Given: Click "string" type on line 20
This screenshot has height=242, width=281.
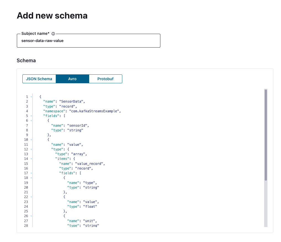Looking at the screenshot, I should 91,188.
